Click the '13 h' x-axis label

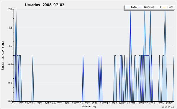pos(101,103)
